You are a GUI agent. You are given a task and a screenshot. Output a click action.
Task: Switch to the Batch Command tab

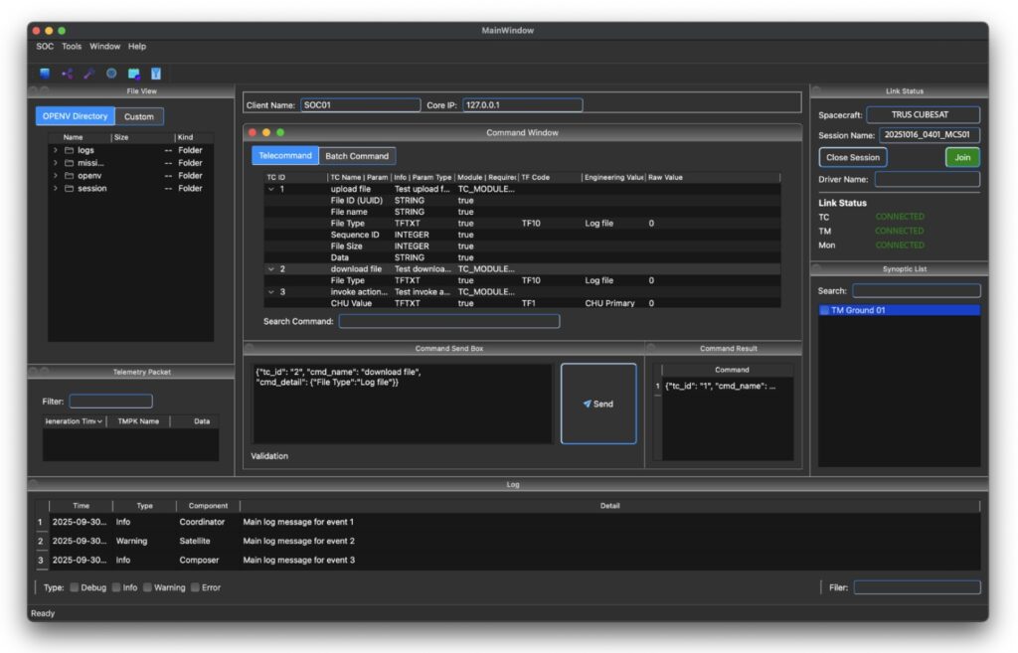point(357,156)
